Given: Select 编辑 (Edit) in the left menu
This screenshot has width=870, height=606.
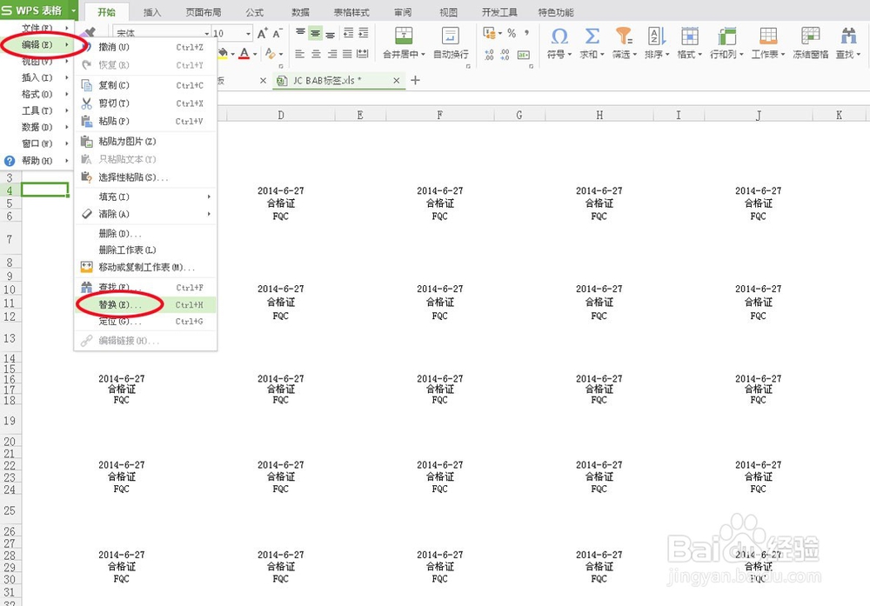Looking at the screenshot, I should [x=37, y=44].
